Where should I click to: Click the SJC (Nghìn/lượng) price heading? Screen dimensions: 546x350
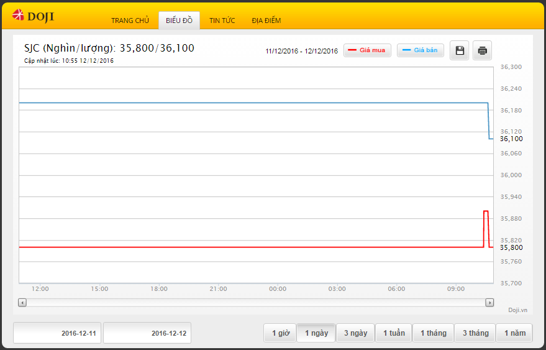[x=109, y=48]
